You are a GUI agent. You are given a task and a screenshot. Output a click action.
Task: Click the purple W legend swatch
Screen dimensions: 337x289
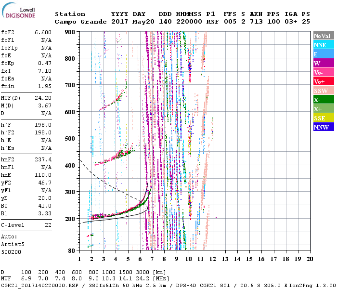[x=324, y=63]
